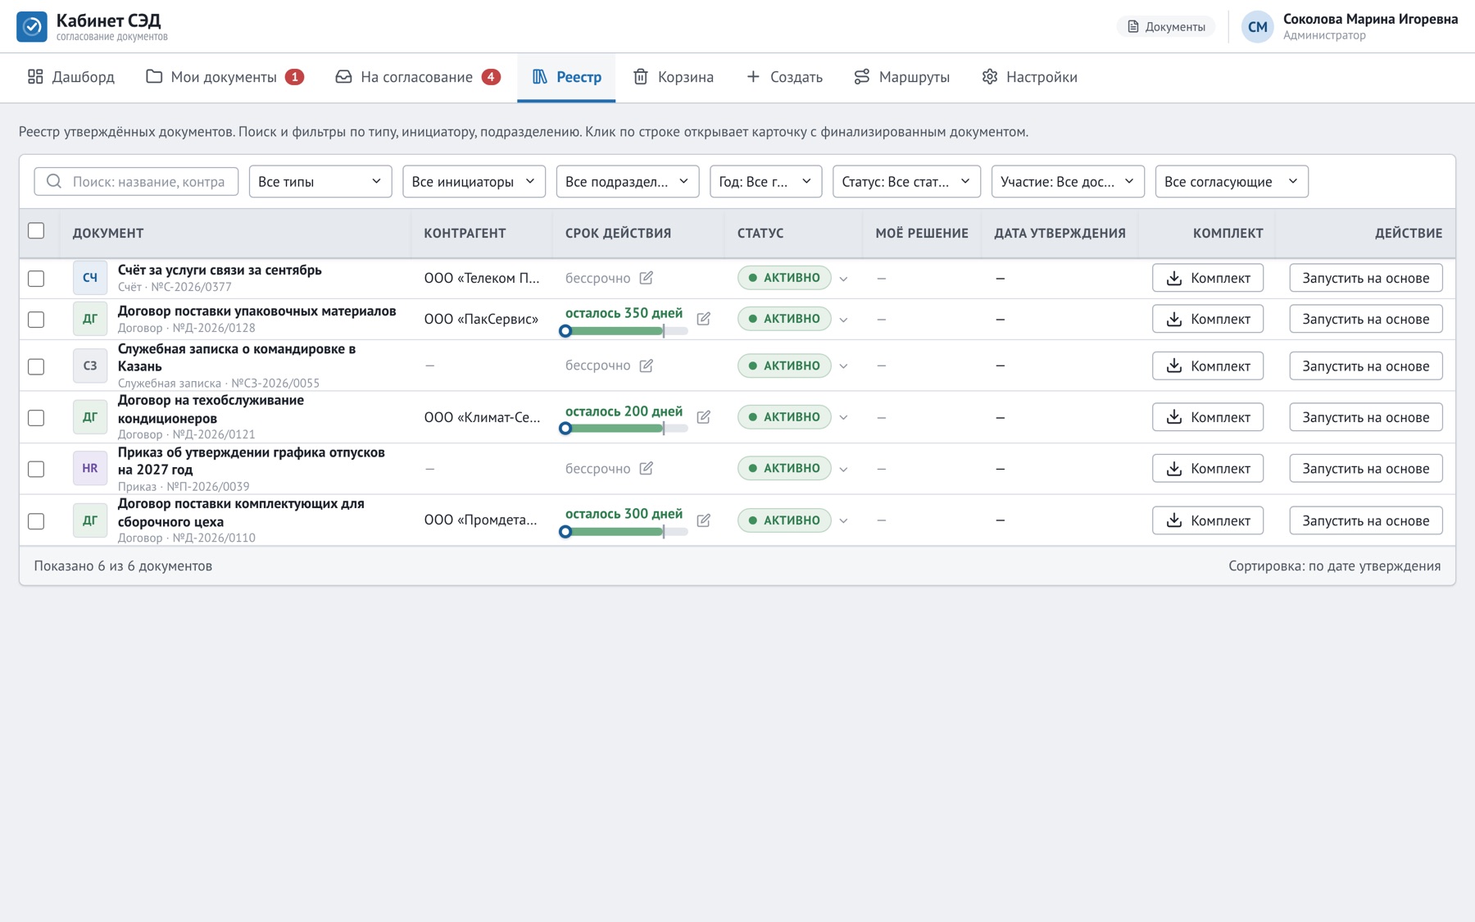Open the Статус filter dropdown
This screenshot has width=1475, height=922.
click(x=906, y=181)
